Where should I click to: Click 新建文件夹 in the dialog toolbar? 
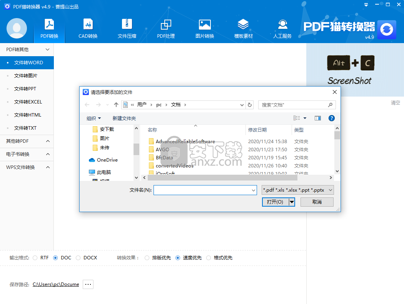(124, 118)
